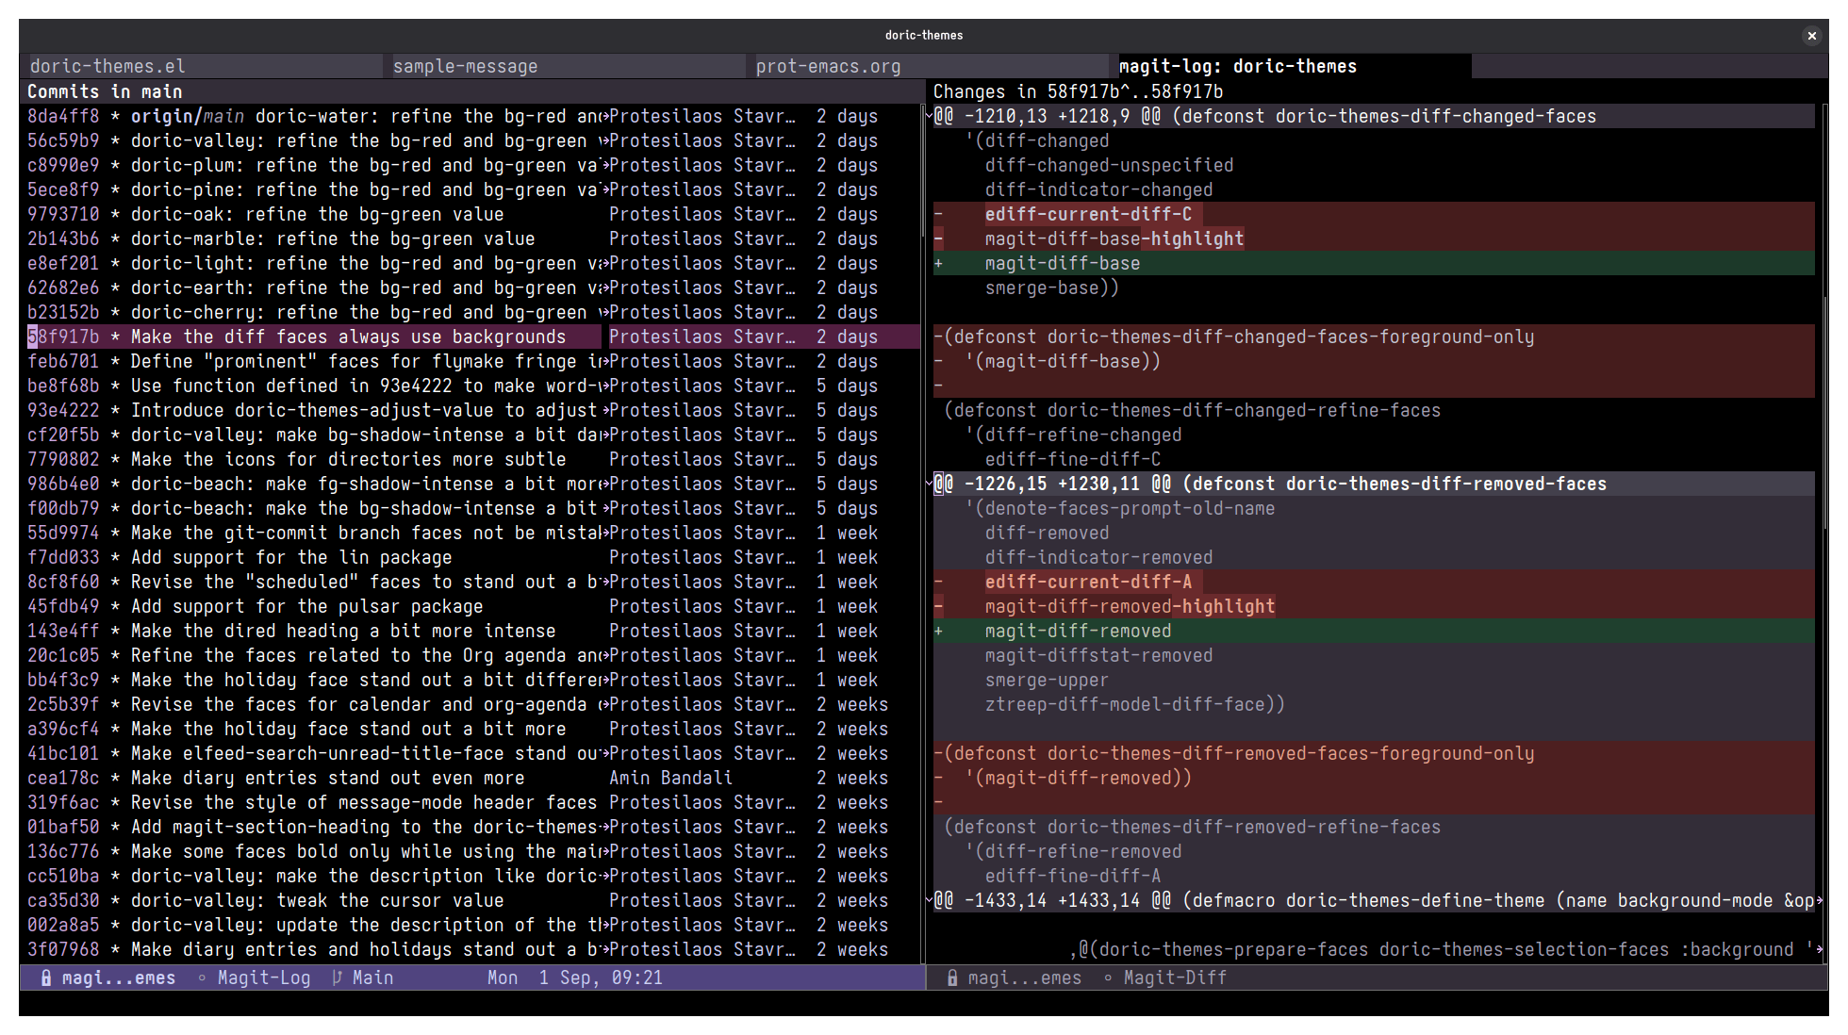Click the lock icon in the Magit-Log modeline
The height and width of the screenshot is (1035, 1848).
45,977
